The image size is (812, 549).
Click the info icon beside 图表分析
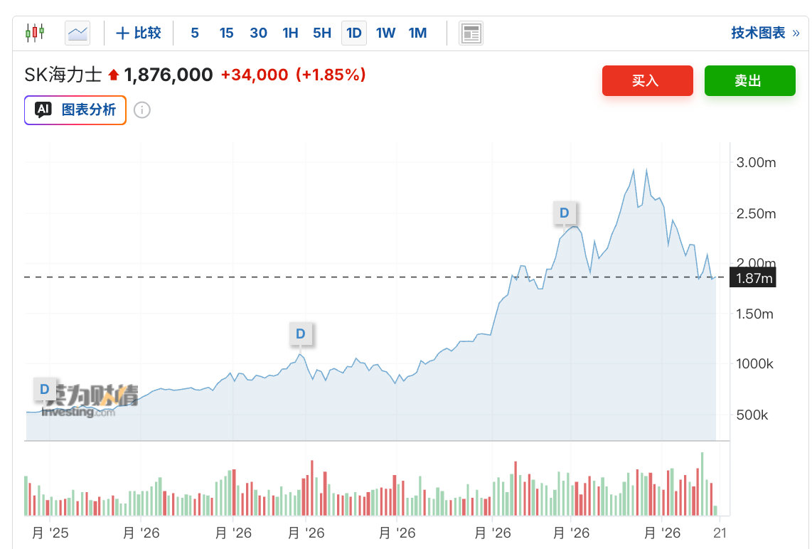coord(142,110)
